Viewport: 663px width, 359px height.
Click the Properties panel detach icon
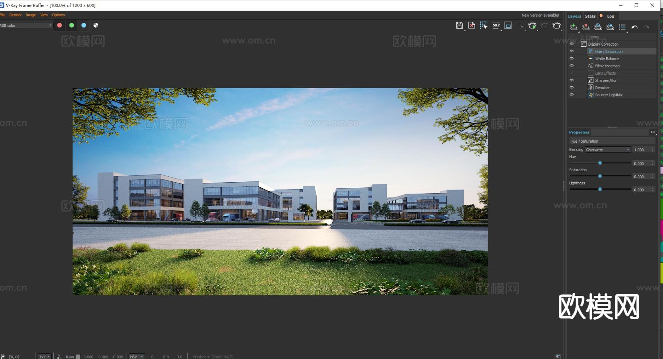click(653, 132)
